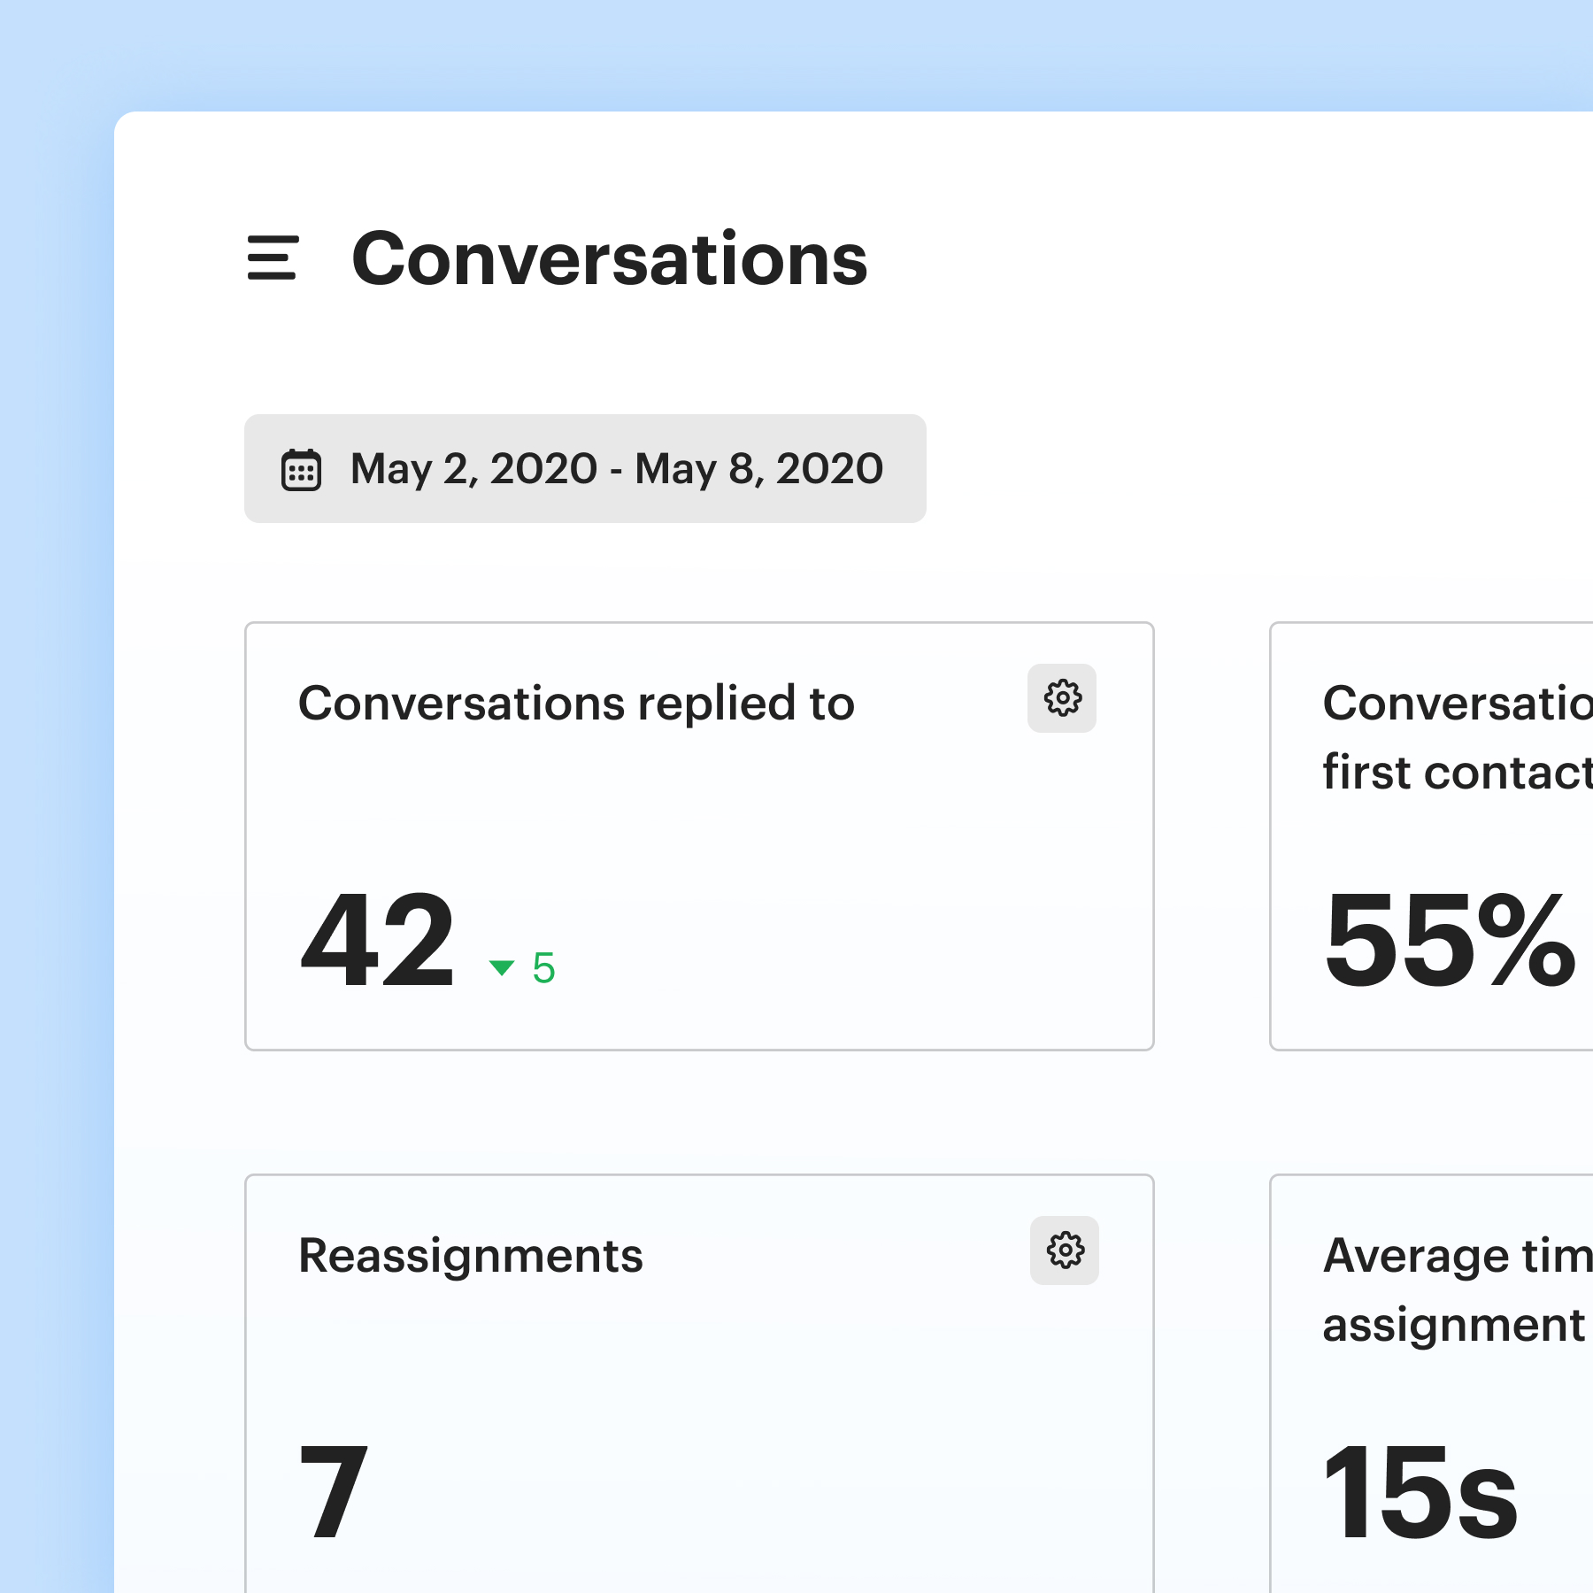Click the value 42 on replied card
This screenshot has width=1593, height=1593.
coord(378,939)
